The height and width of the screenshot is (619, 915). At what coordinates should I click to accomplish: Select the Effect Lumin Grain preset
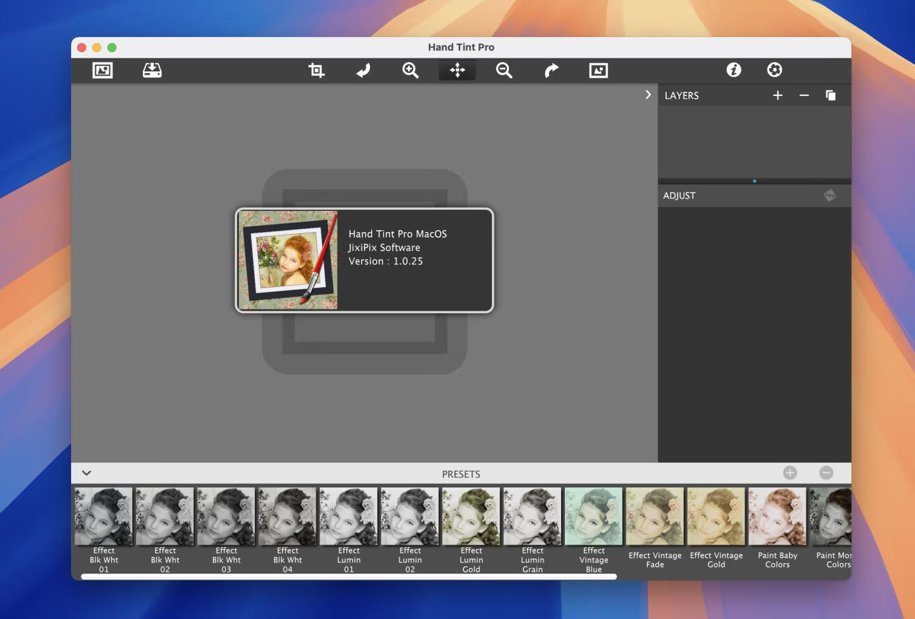532,530
